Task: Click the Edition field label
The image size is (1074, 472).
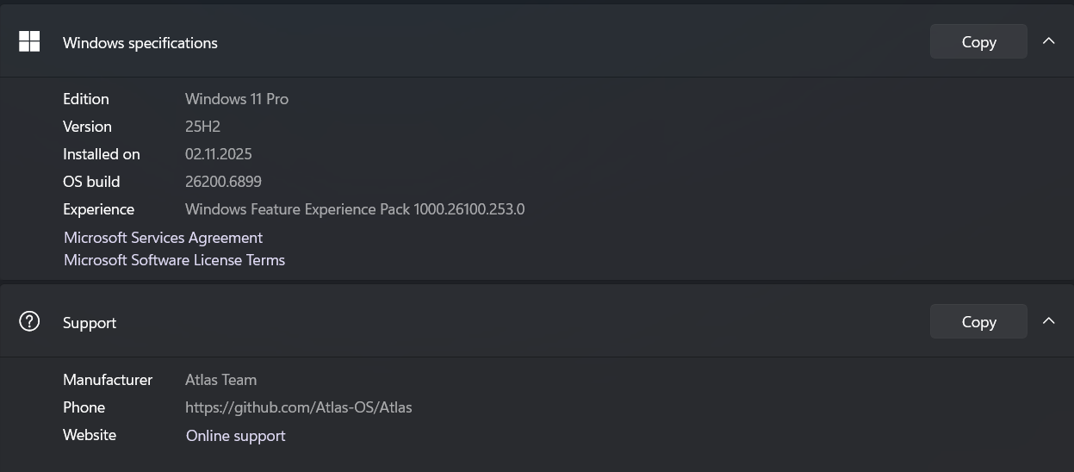Action: point(86,99)
